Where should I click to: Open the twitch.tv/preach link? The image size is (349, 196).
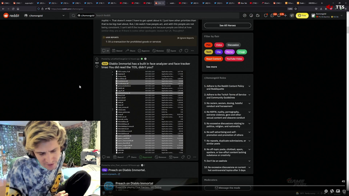(111, 174)
